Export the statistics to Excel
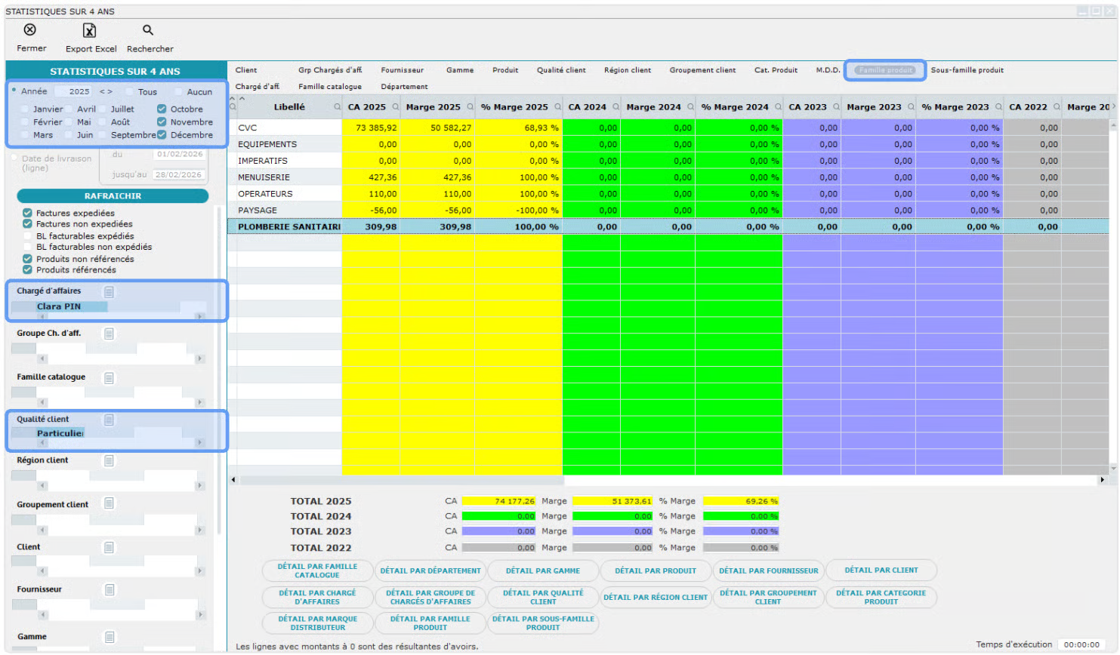This screenshot has width=1120, height=655. pos(90,30)
